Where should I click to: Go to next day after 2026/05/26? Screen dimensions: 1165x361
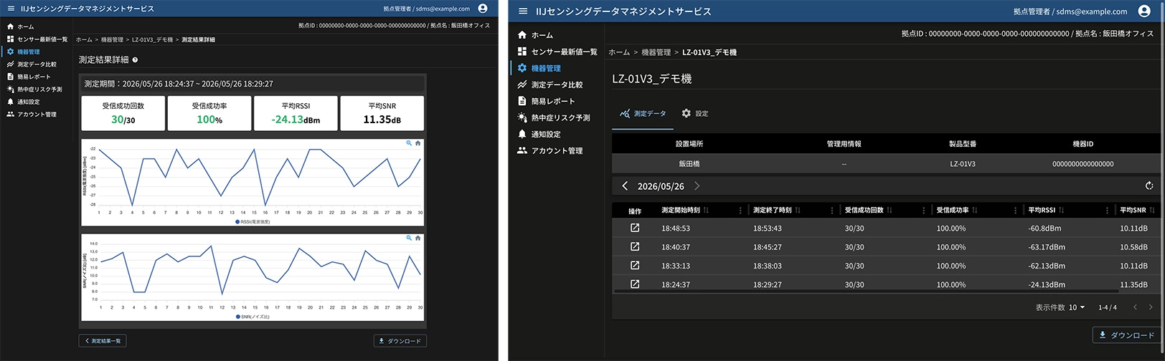697,186
